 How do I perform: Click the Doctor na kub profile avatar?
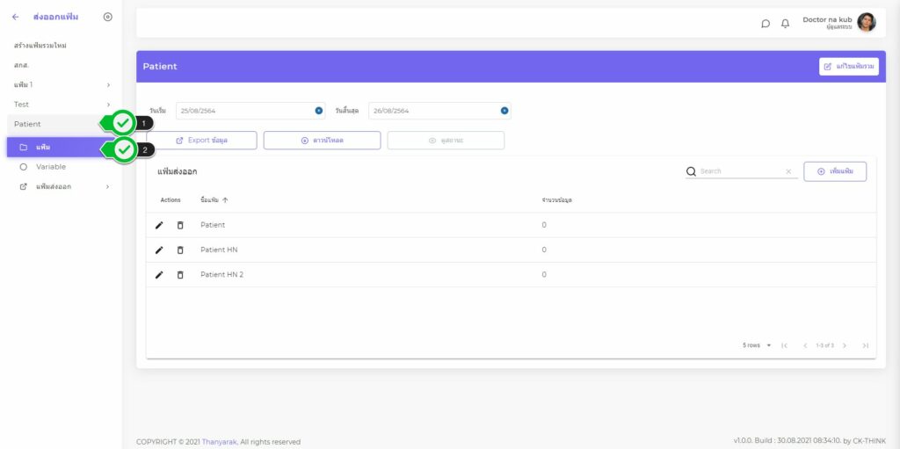tap(867, 23)
